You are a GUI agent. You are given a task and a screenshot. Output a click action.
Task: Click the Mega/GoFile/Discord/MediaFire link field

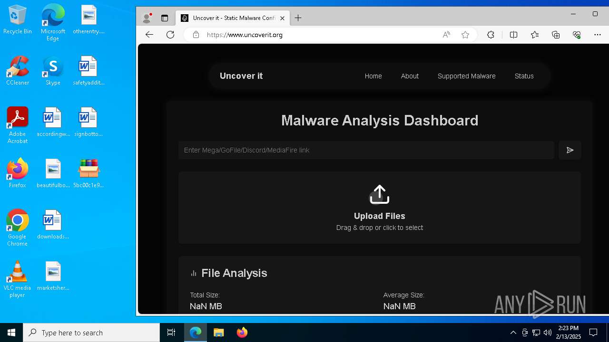click(x=366, y=150)
